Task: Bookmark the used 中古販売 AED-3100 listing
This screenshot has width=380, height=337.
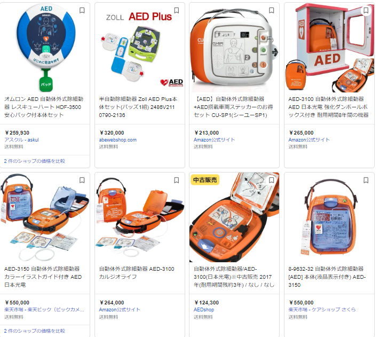Action: pos(272,180)
